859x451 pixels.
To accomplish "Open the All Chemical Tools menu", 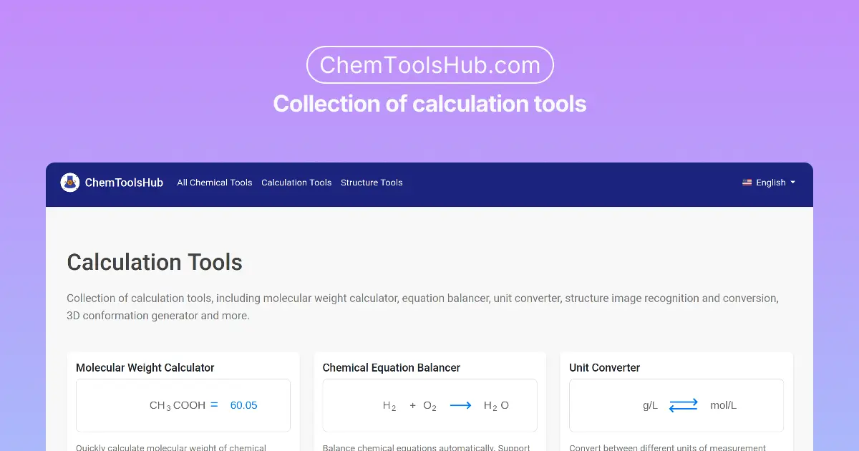I will (x=214, y=183).
